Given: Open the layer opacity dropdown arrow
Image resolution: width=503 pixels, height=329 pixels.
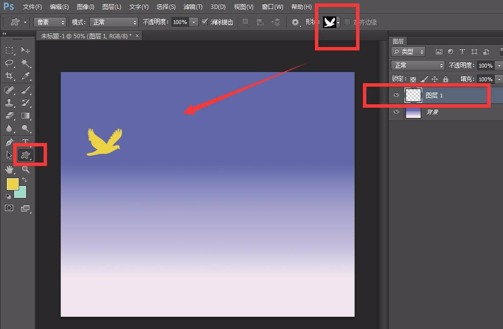Looking at the screenshot, I should coord(499,66).
